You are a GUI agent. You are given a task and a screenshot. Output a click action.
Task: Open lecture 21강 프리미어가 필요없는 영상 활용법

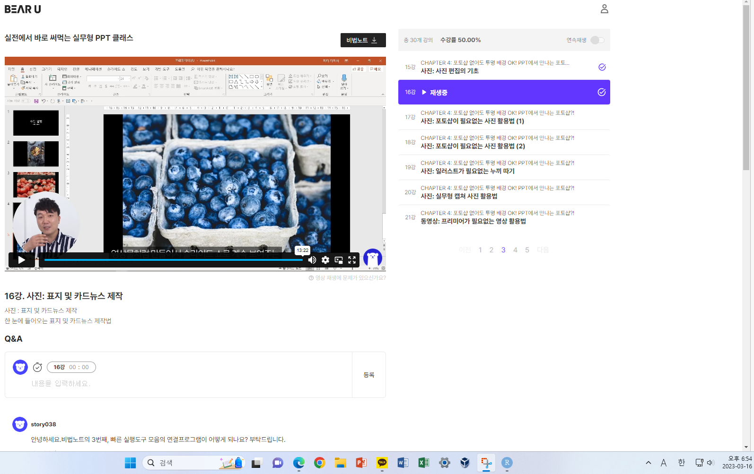click(504, 217)
